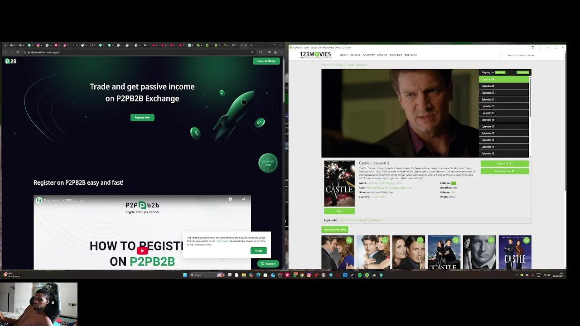Open TOP IMDB section on 123Movies
The image size is (580, 326).
tap(411, 55)
